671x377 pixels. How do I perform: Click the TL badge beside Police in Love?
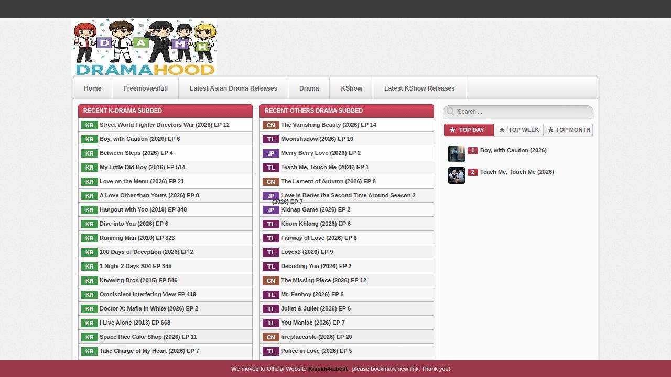point(271,351)
